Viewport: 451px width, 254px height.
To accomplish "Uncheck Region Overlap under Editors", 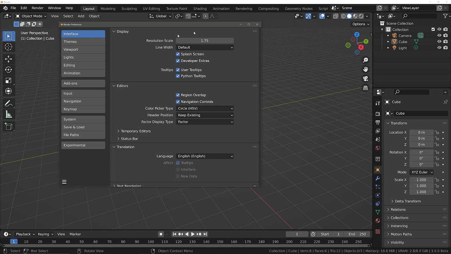I will [x=178, y=95].
